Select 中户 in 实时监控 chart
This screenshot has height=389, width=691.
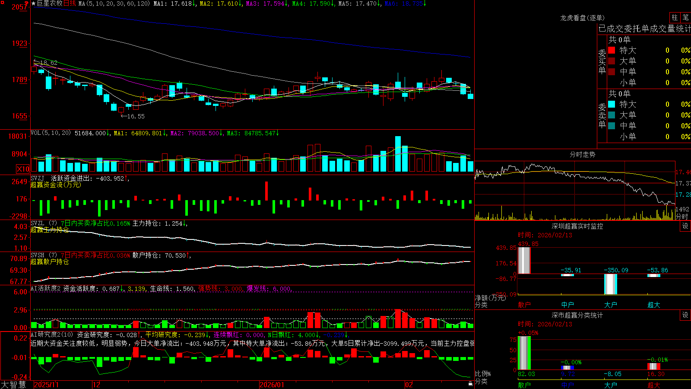click(567, 305)
